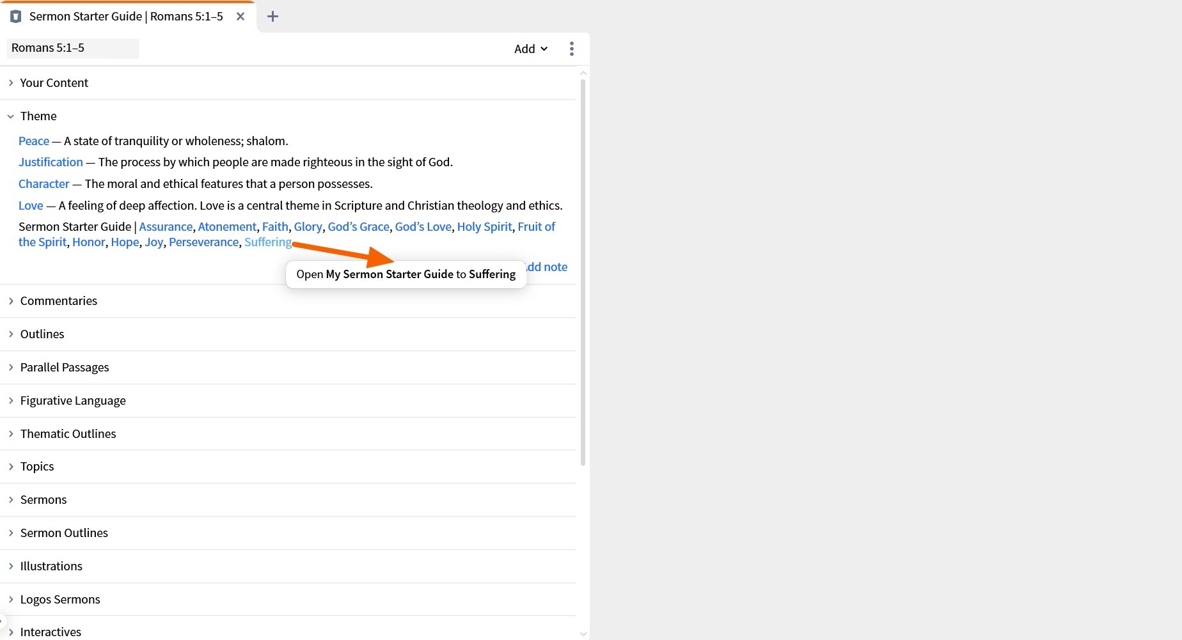Screen dimensions: 1182x640
Task: Open a new tab with the plus icon
Action: tap(272, 16)
